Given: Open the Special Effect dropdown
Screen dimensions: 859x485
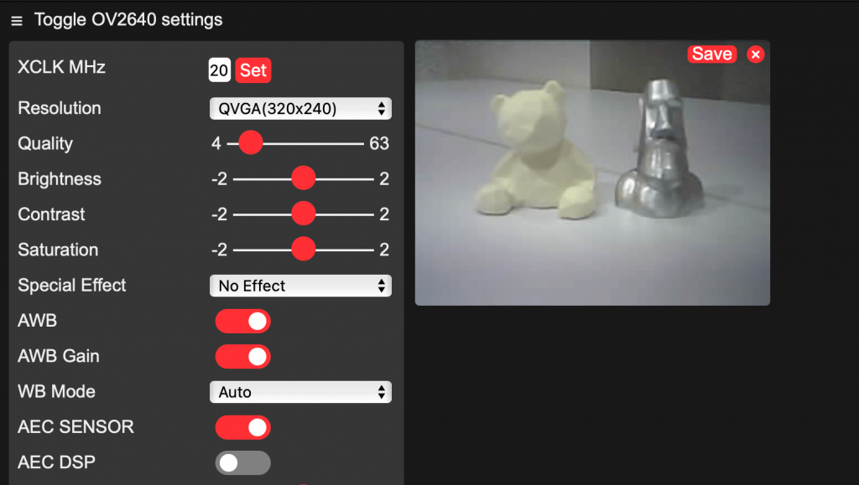Looking at the screenshot, I should coord(300,286).
